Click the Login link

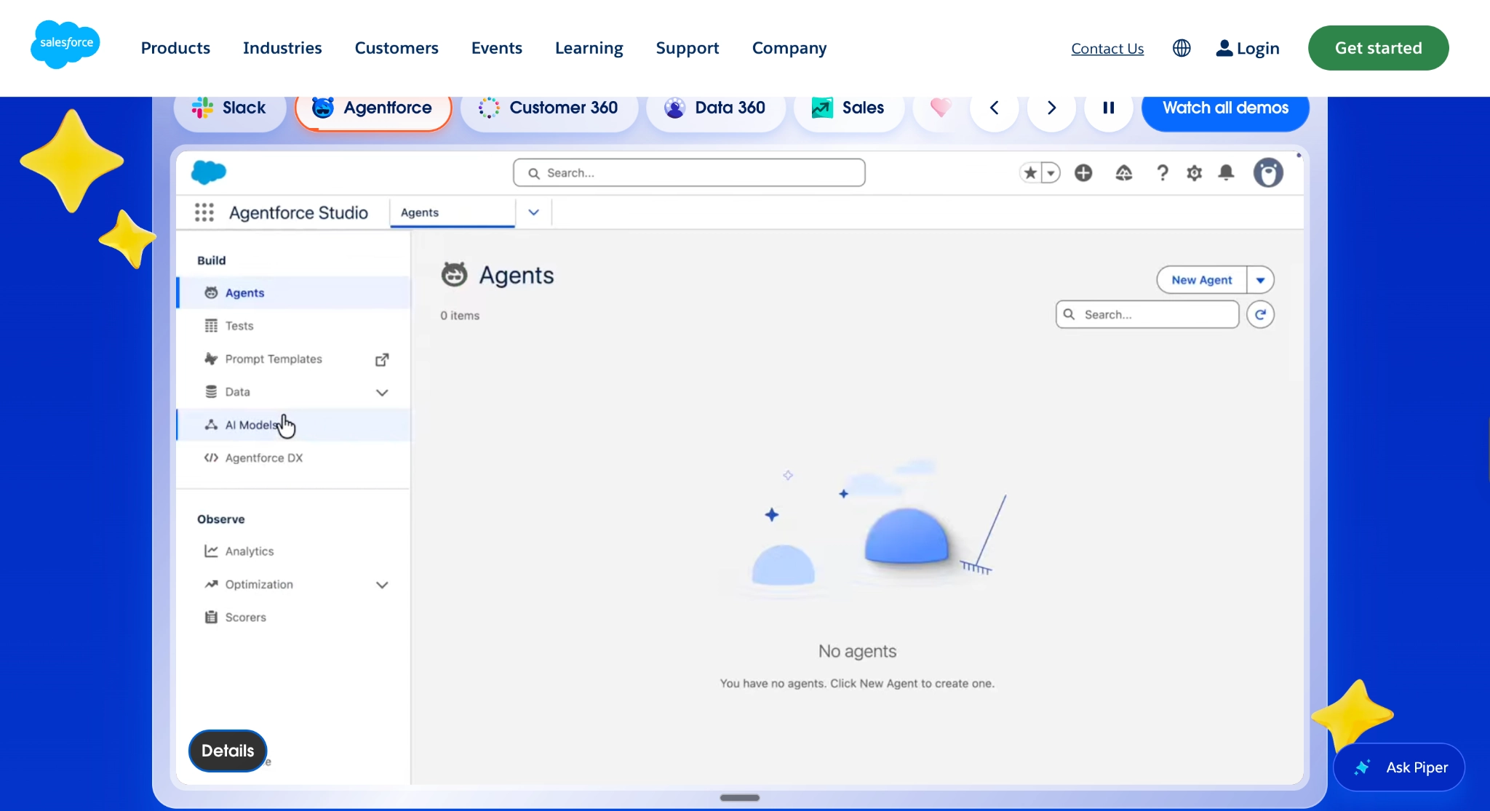click(1248, 48)
